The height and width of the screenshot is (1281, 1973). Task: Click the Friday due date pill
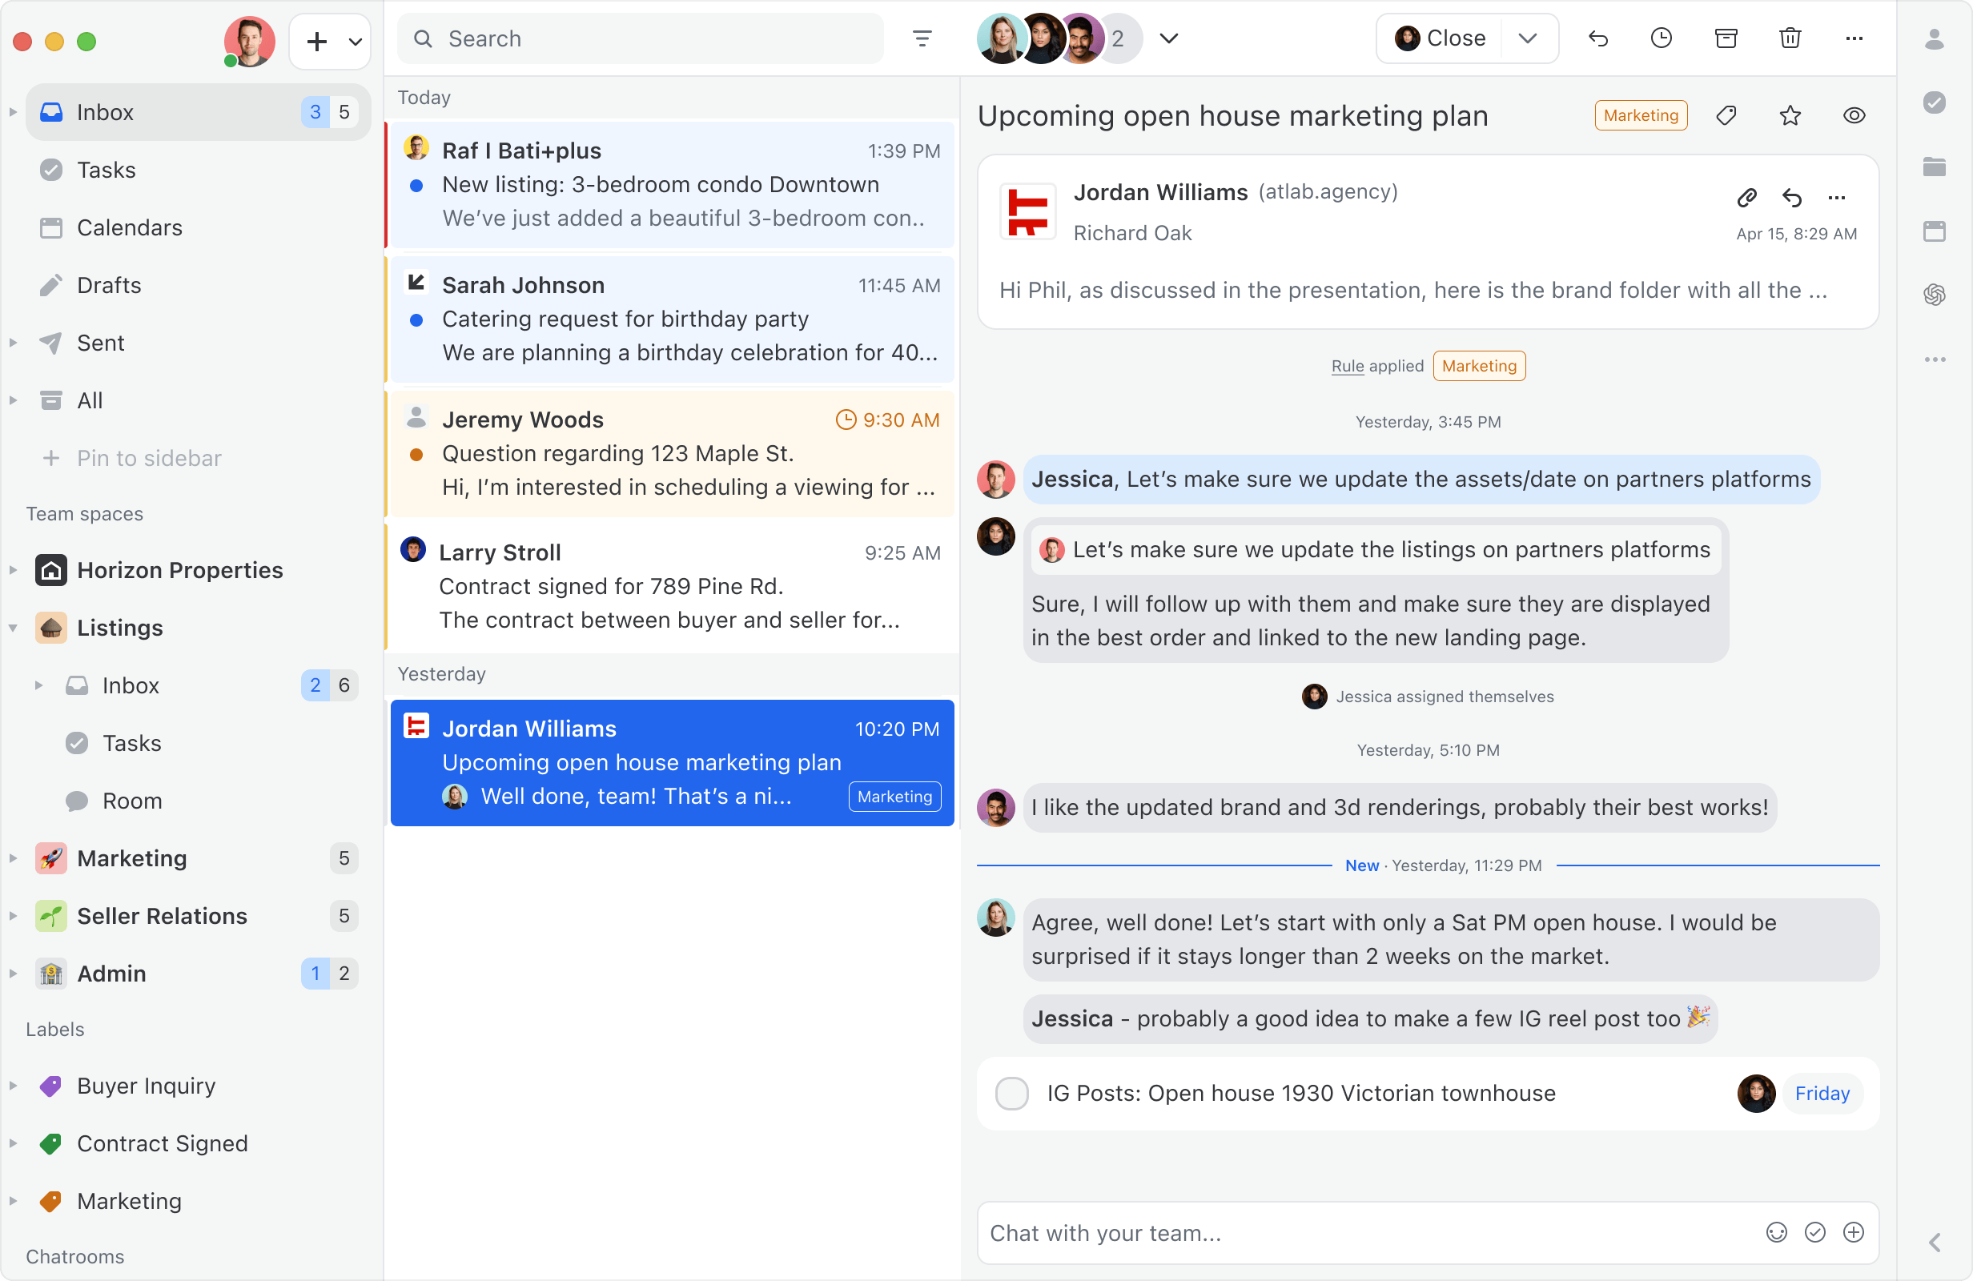point(1822,1093)
